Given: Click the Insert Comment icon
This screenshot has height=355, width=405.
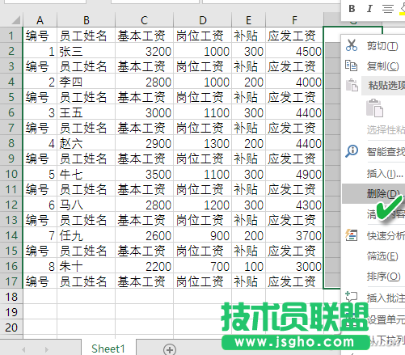Looking at the screenshot, I should tap(352, 297).
